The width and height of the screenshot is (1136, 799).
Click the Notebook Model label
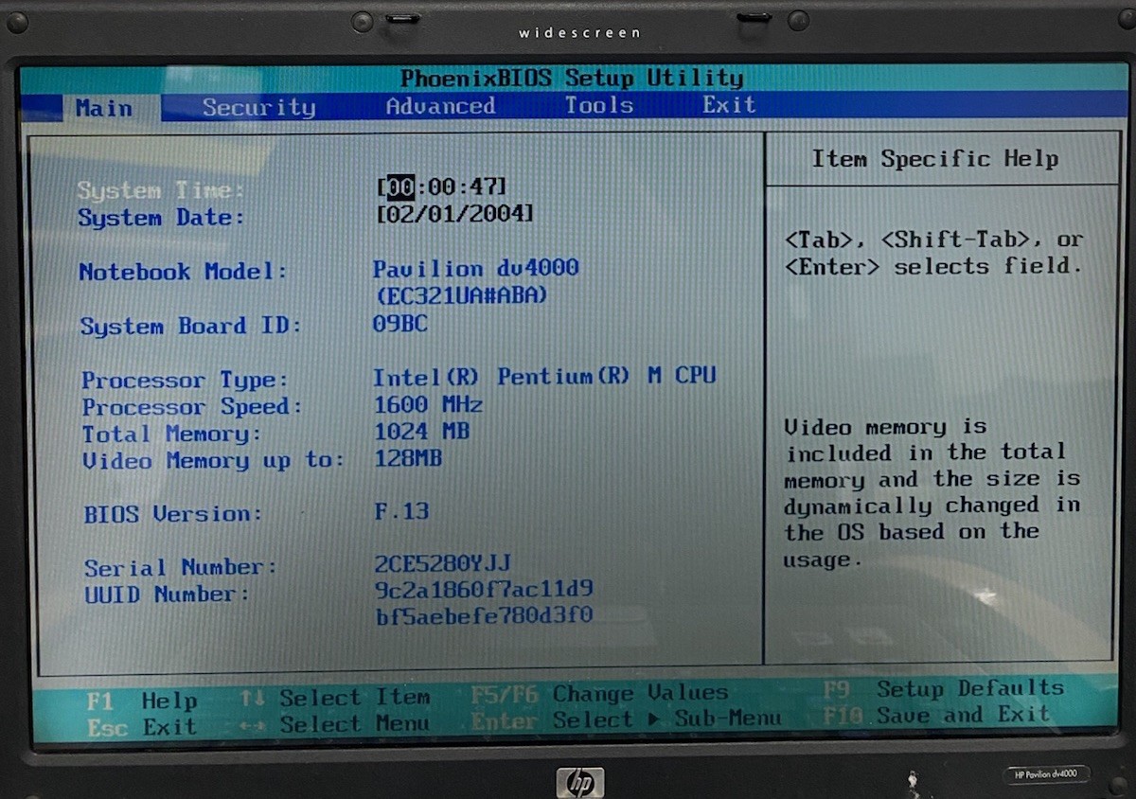(x=183, y=272)
